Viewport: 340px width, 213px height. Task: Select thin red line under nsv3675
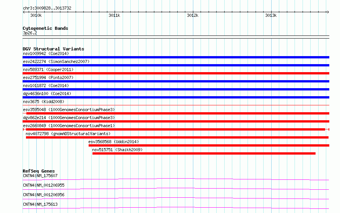176,105
